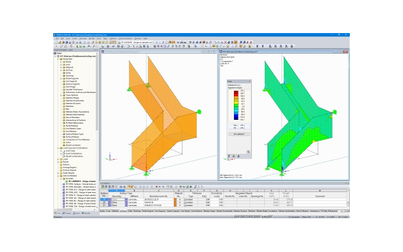Select surface row 20 in the table
Image resolution: width=403 pixels, height=252 pixels.
[x=104, y=203]
